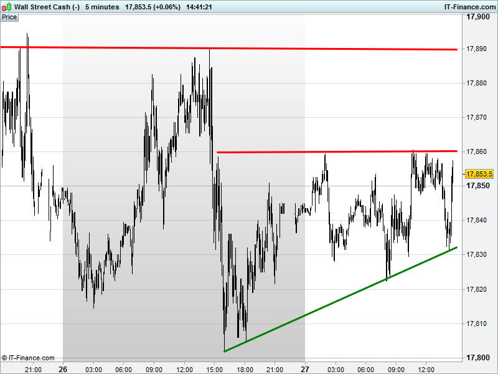Viewport: 498px width, 374px height.
Task: Click the 17,800 price axis label
Action: tap(477, 358)
